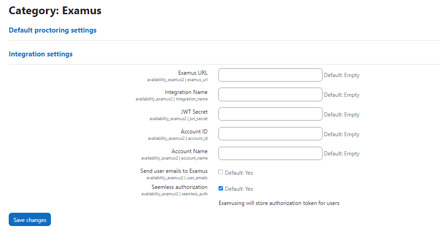Click the Seemless authorization label
Viewport: 440px width, 243px height.
point(179,187)
